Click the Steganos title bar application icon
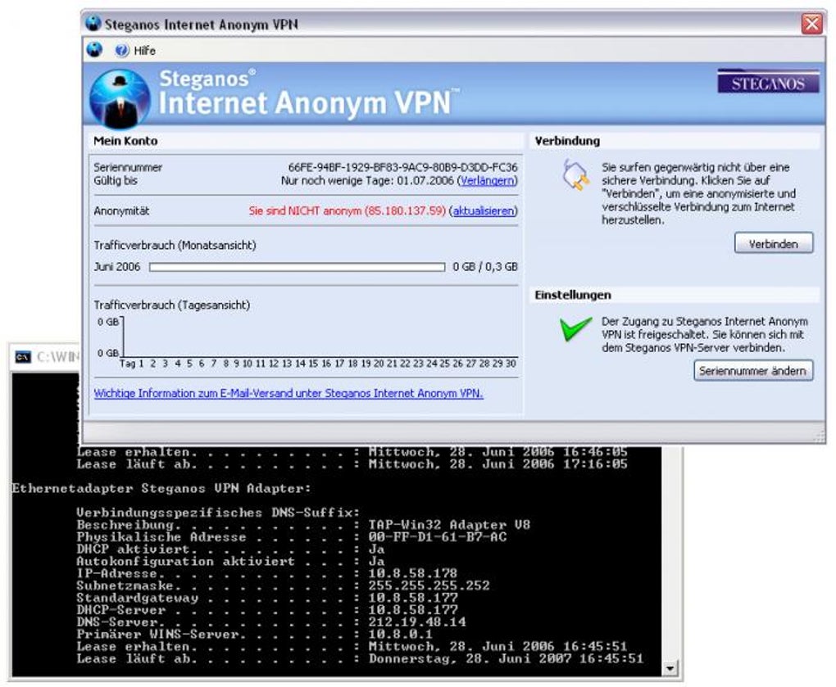This screenshot has width=836, height=687. tap(93, 24)
